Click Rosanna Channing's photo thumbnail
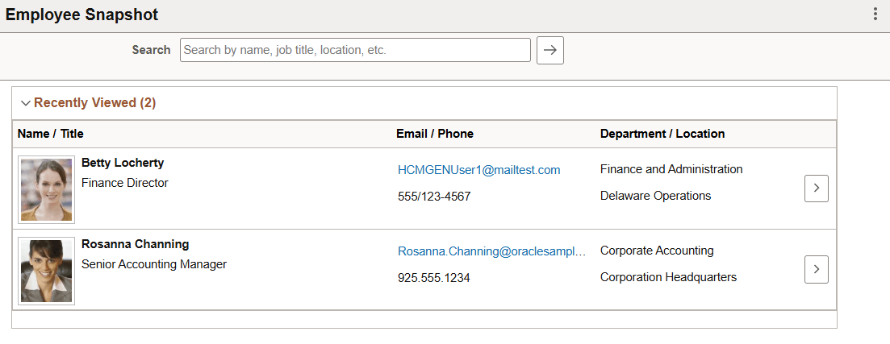This screenshot has width=890, height=344. (47, 271)
